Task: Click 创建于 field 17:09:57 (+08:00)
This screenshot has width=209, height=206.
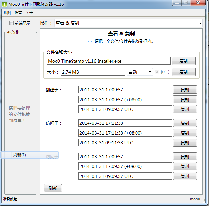Action: point(125,100)
